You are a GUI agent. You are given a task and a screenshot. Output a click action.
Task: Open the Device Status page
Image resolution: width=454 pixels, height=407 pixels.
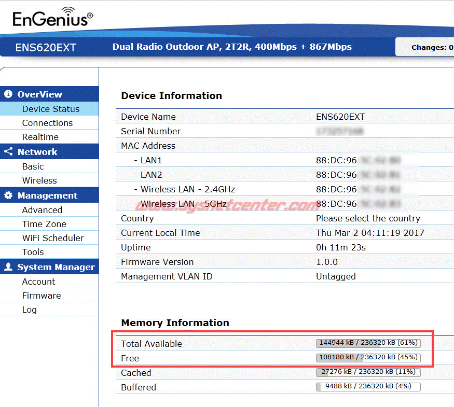[x=50, y=109]
